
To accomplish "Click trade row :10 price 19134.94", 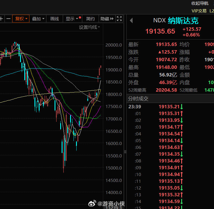I will (x=169, y=174).
